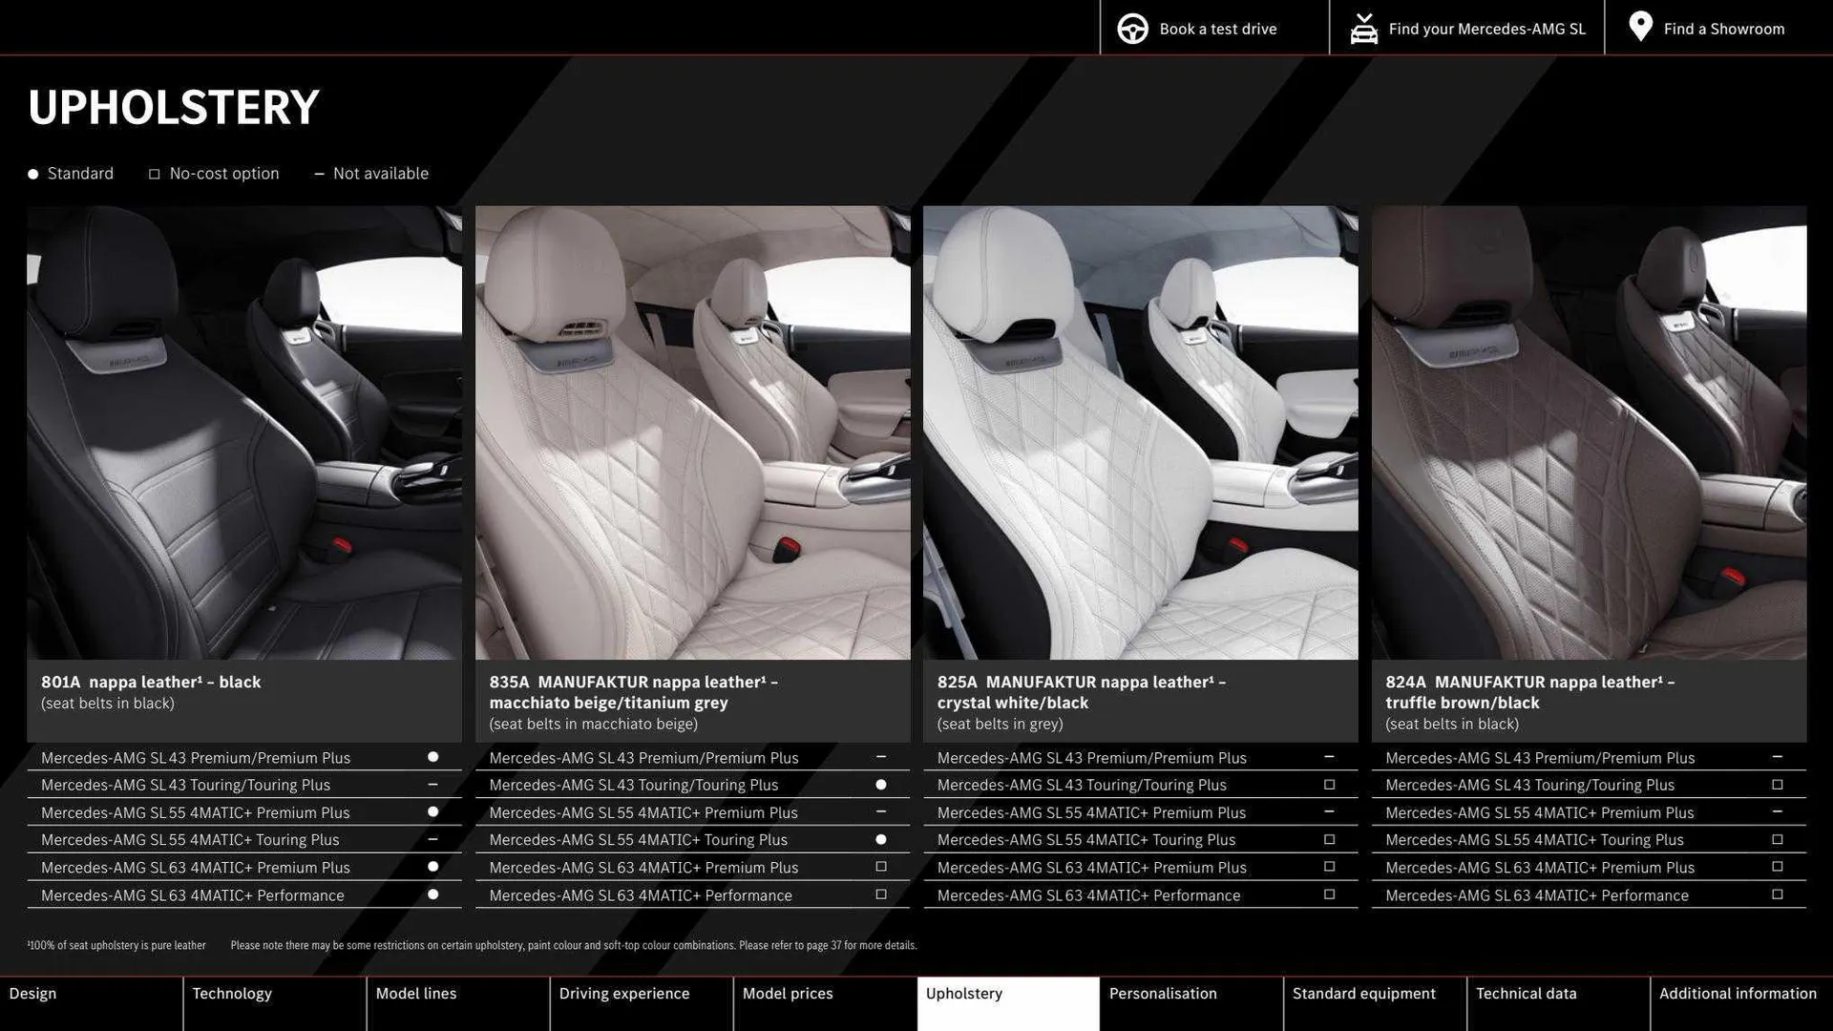1833x1031 pixels.
Task: Open the Model prices section
Action: click(790, 993)
